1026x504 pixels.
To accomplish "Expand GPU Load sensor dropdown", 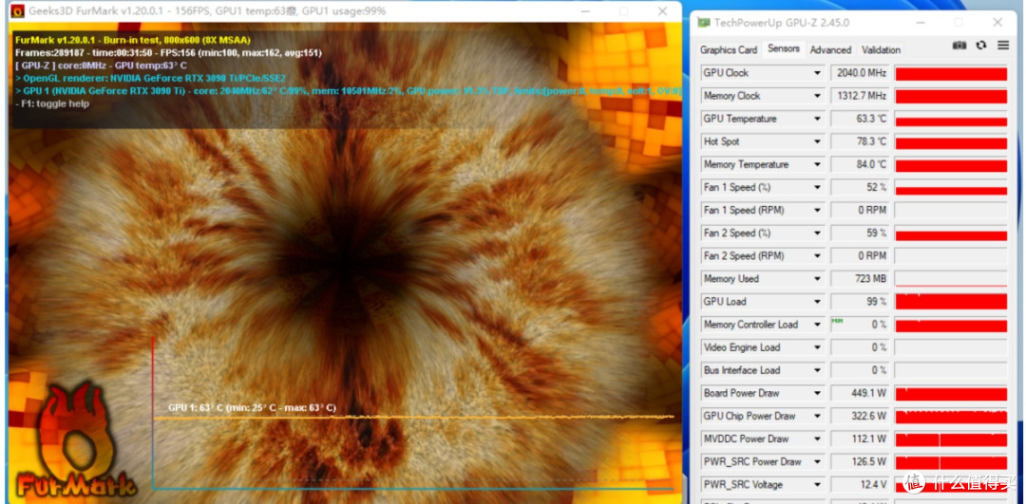I will (x=817, y=302).
